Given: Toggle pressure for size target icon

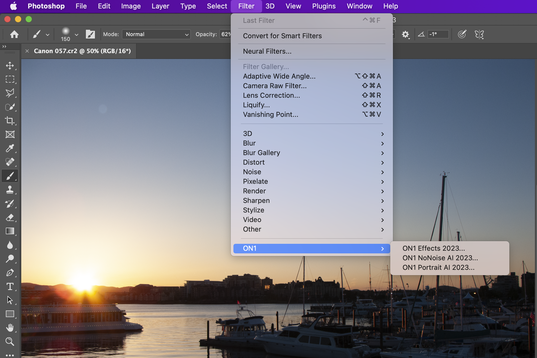Looking at the screenshot, I should pyautogui.click(x=462, y=34).
